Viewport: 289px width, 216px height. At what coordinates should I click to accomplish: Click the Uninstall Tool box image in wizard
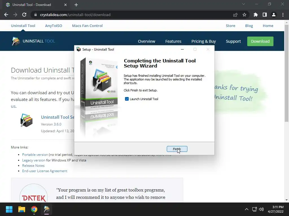pos(99,97)
